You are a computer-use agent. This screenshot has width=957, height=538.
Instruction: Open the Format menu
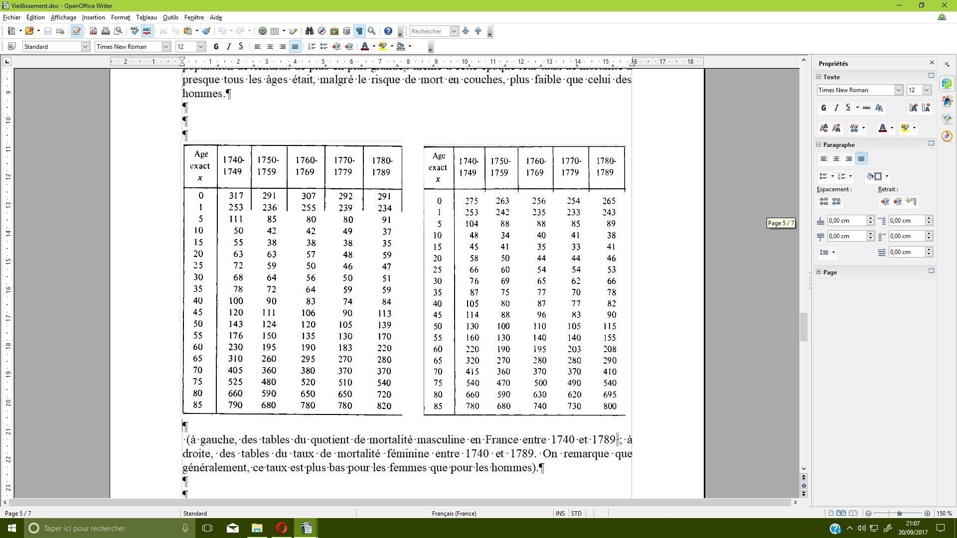click(x=120, y=17)
